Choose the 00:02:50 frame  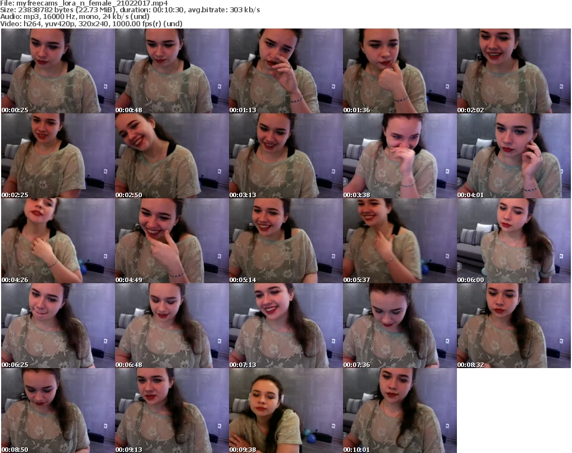click(172, 156)
